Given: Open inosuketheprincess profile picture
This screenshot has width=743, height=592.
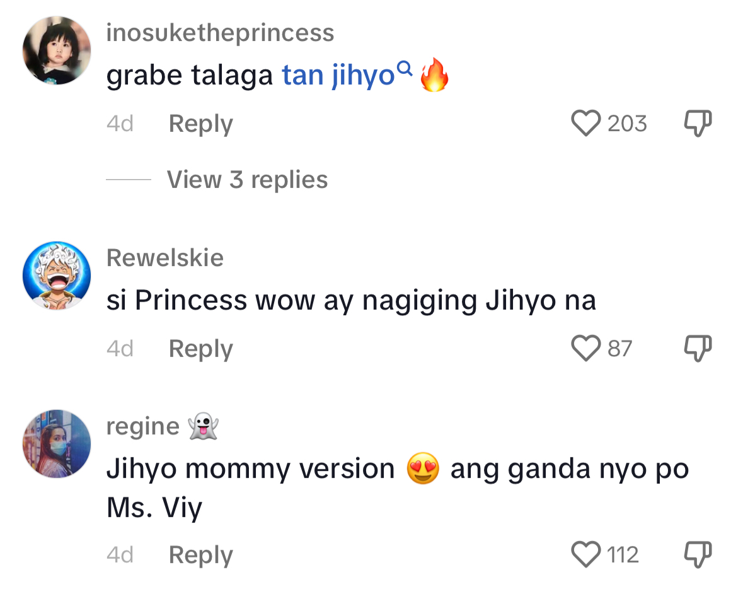Looking at the screenshot, I should point(57,50).
